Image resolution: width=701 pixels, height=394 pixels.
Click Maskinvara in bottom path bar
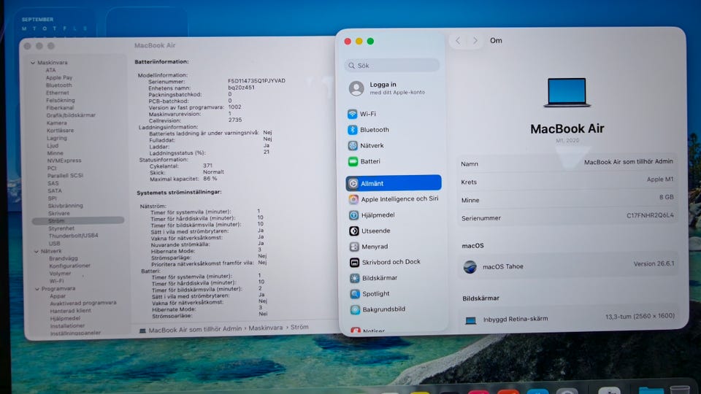point(266,328)
